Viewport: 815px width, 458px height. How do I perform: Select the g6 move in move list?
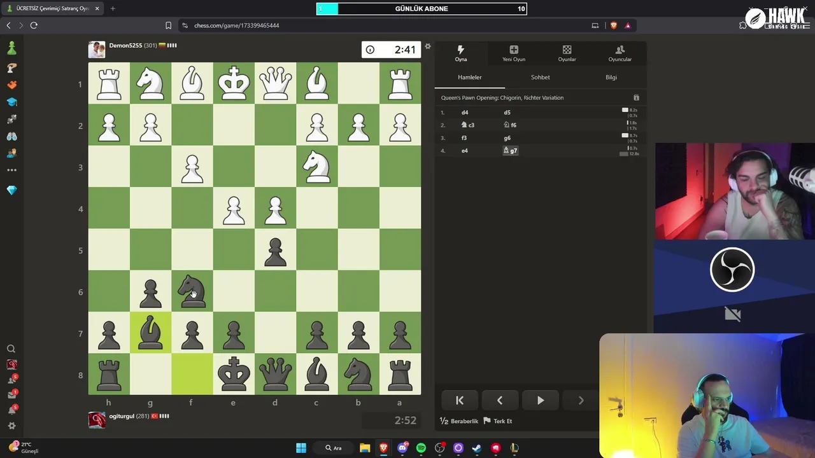point(507,138)
